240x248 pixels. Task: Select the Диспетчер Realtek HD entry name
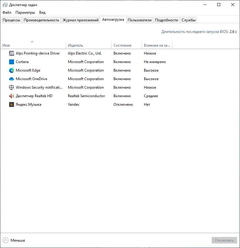coord(34,96)
